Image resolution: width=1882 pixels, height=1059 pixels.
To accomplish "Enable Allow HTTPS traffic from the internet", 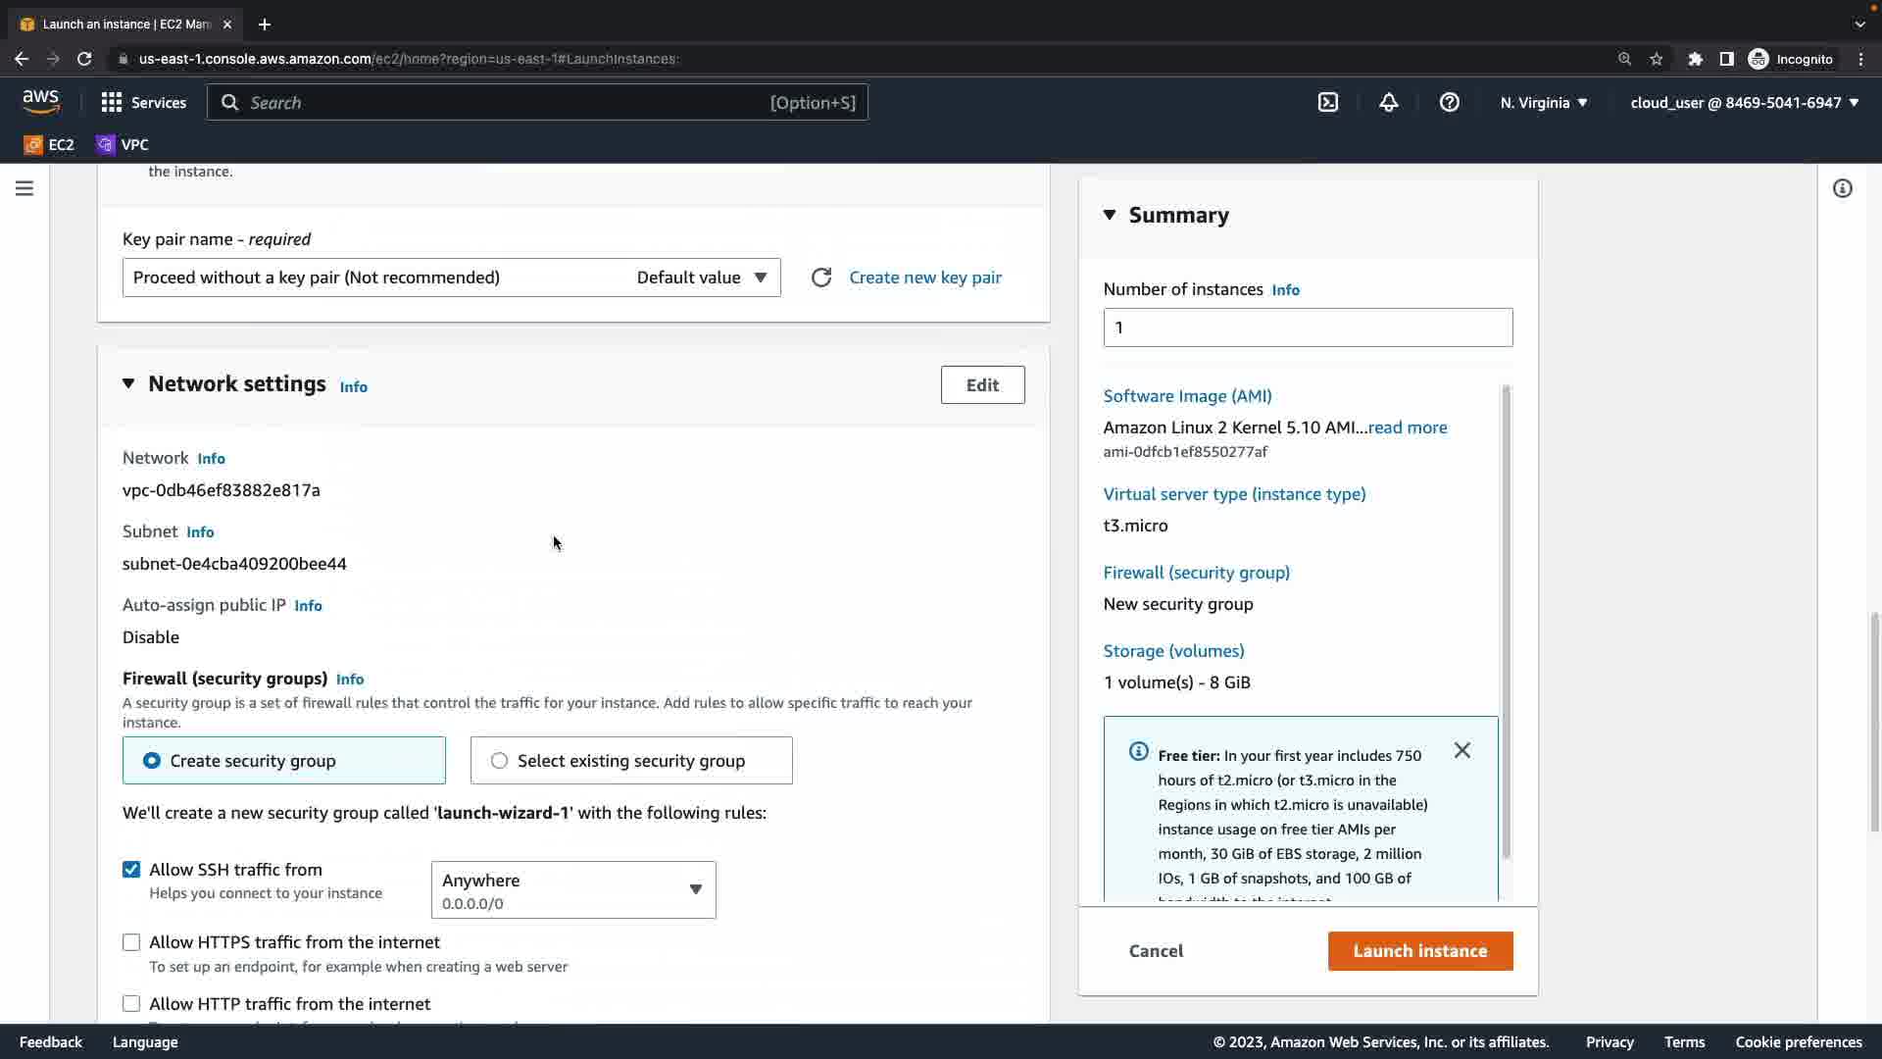I will coord(131,942).
